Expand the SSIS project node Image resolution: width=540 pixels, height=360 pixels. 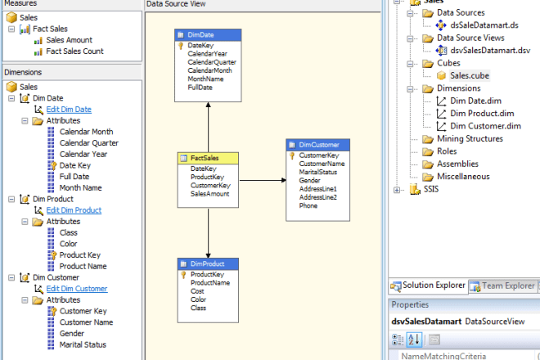397,190
